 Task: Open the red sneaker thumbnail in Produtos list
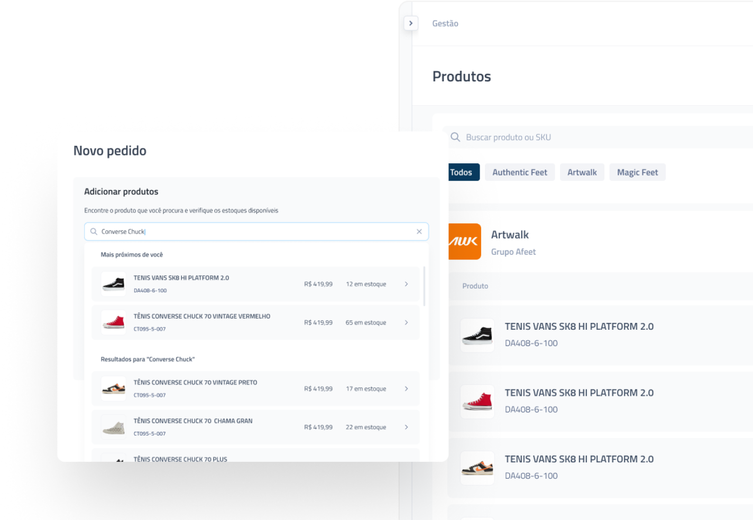coord(477,402)
